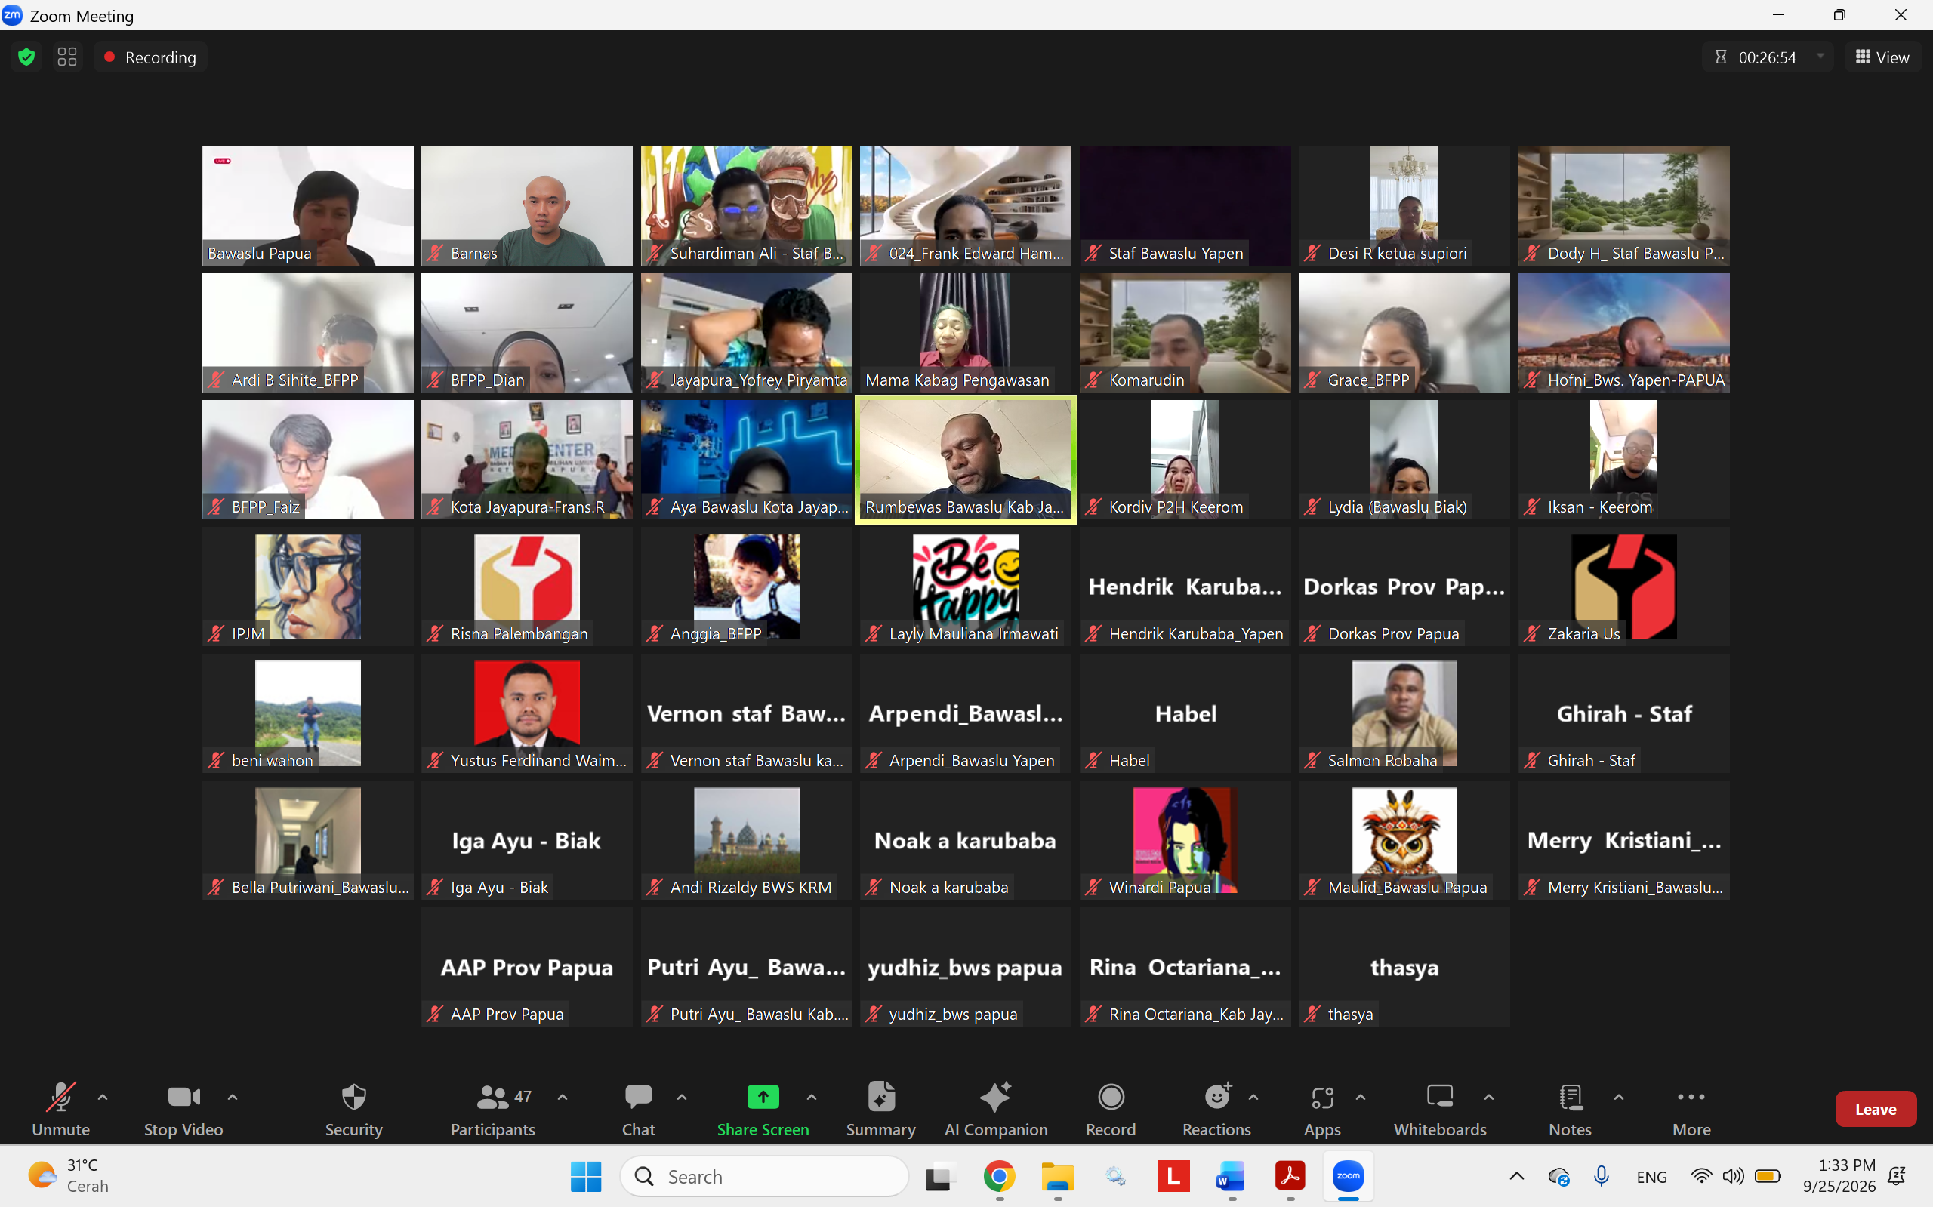
Task: Click the Zoom app icon in the taskbar
Action: pyautogui.click(x=1348, y=1176)
